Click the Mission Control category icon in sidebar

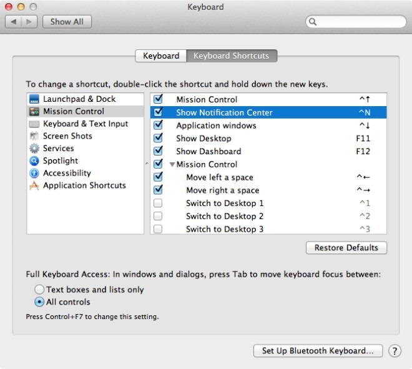point(34,111)
